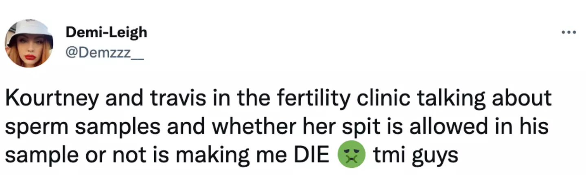
Task: Click the @Demzzz__ handle
Action: point(105,53)
